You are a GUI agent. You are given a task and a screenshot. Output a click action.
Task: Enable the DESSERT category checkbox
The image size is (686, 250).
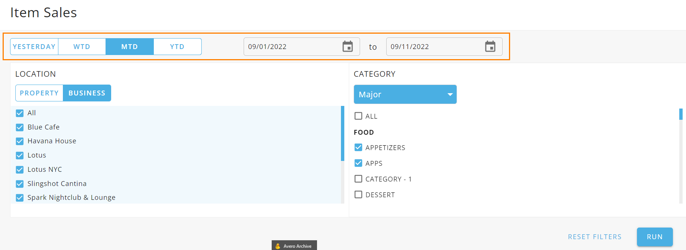point(358,195)
